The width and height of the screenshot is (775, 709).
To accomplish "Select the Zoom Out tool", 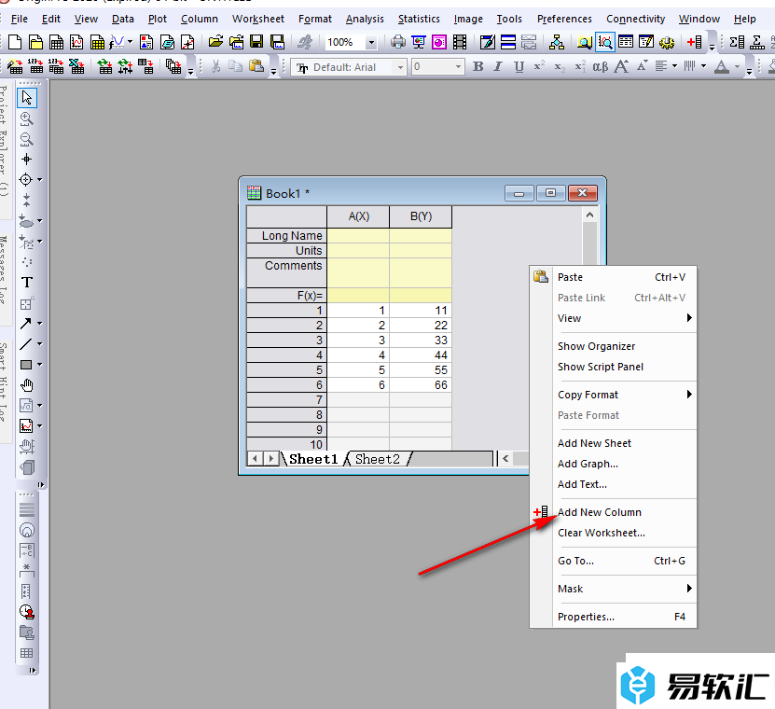I will coord(27,139).
